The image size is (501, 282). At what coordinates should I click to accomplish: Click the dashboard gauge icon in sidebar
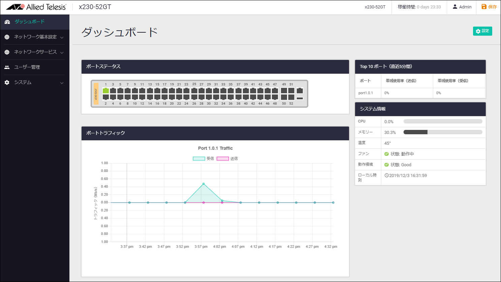7,22
